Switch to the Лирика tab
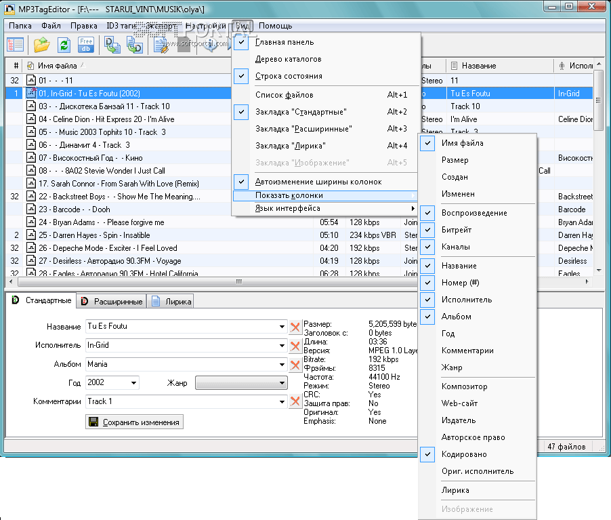The image size is (611, 520). tap(171, 302)
